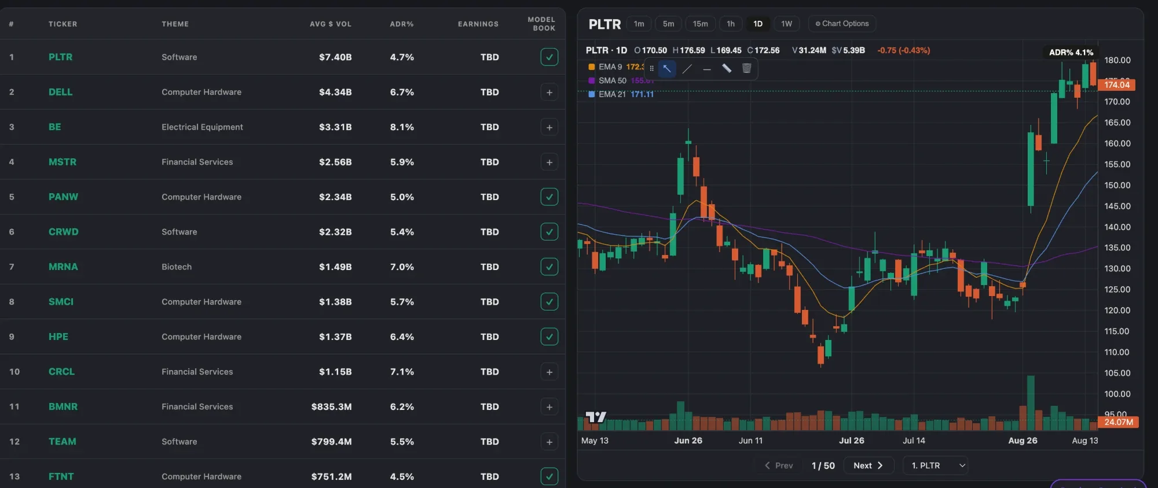
Task: Click the 1 / 50 page indicator
Action: coord(823,466)
